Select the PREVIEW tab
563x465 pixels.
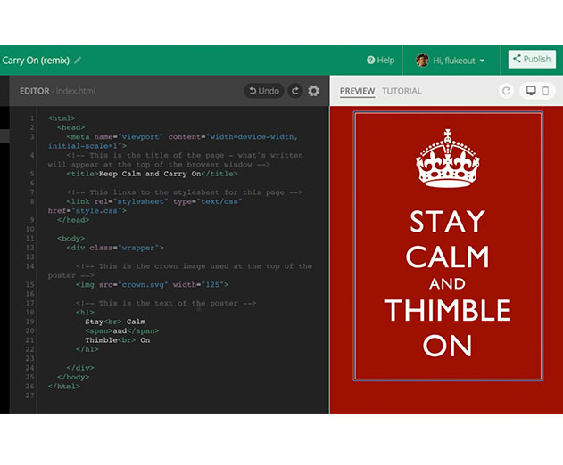[x=357, y=91]
